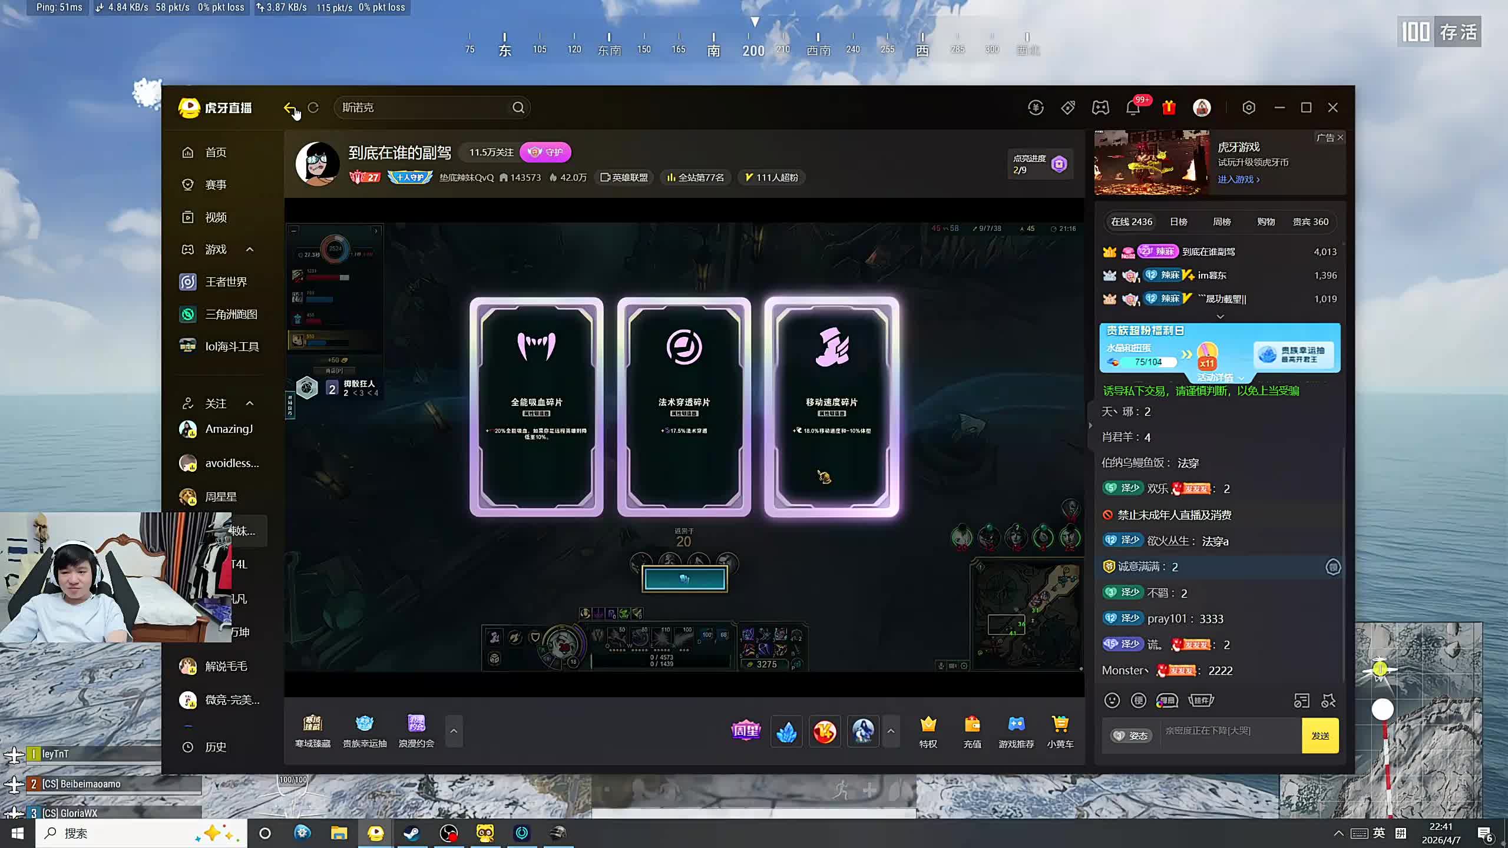Click the gamepad icon in top bar

click(x=1100, y=108)
